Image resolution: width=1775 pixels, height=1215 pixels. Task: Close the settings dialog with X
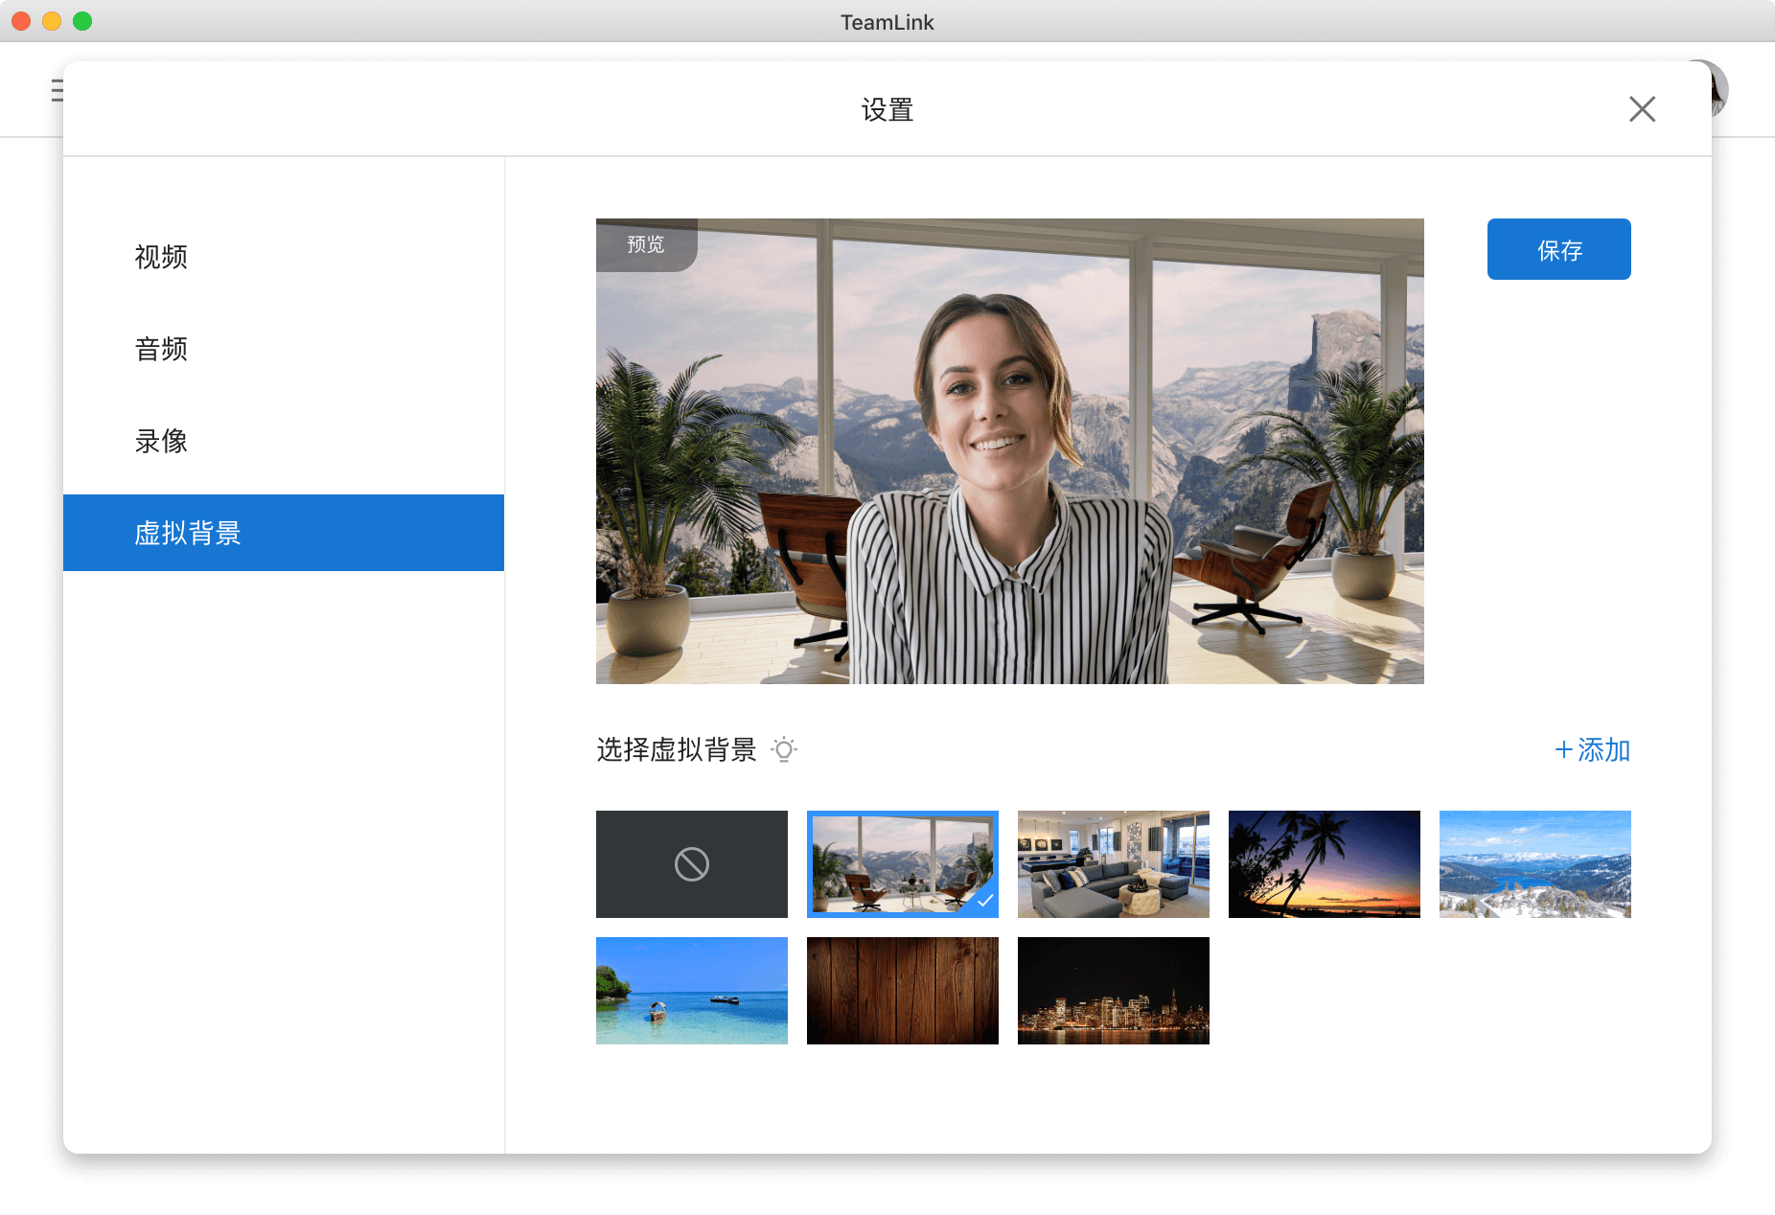click(1642, 109)
